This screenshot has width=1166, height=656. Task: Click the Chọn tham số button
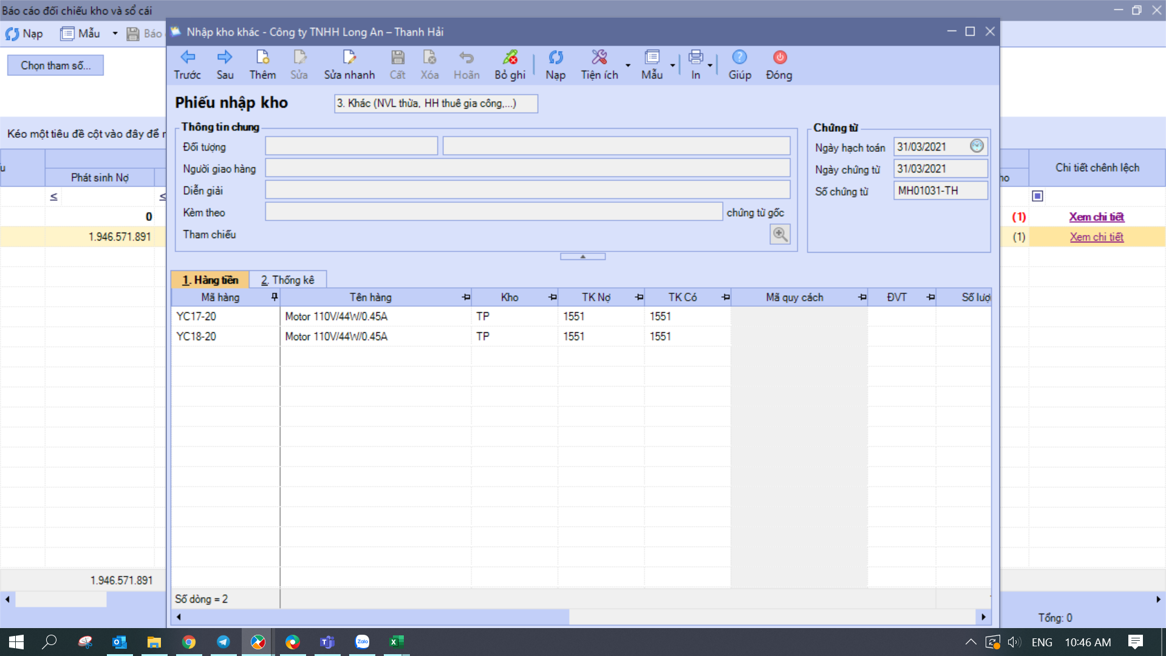pyautogui.click(x=55, y=65)
